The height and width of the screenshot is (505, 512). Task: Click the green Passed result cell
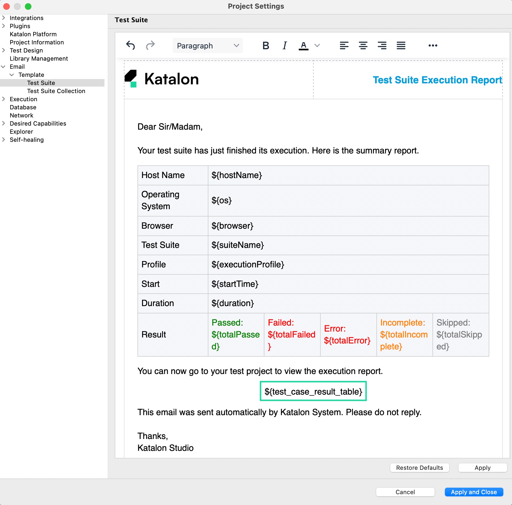(236, 335)
